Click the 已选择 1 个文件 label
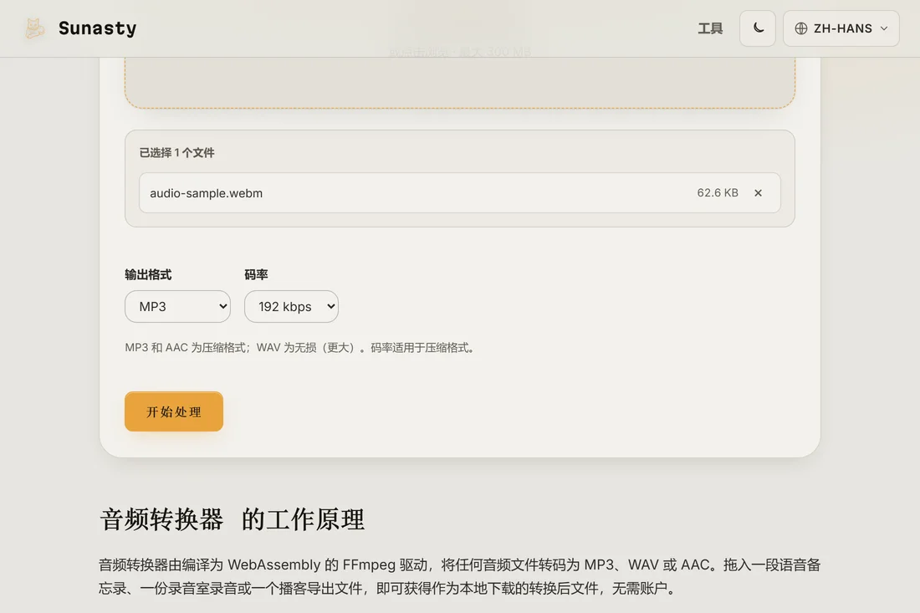The image size is (920, 613). pyautogui.click(x=176, y=152)
